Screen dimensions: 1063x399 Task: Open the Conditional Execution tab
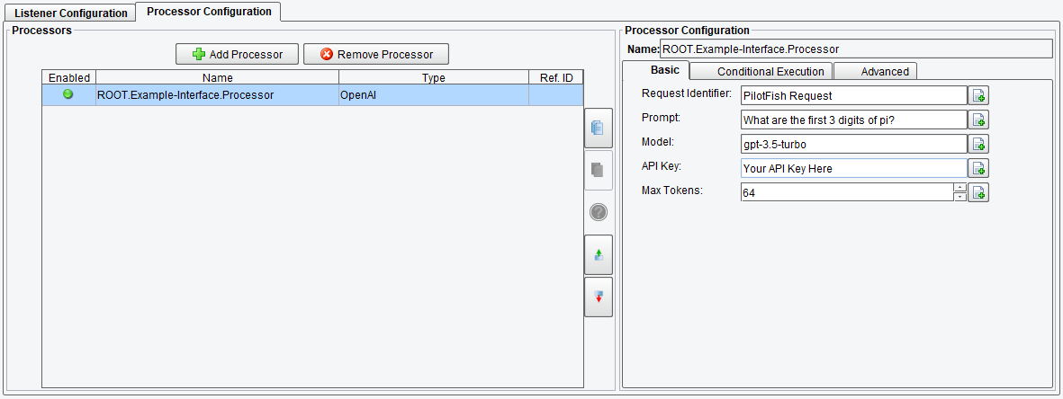pos(761,71)
